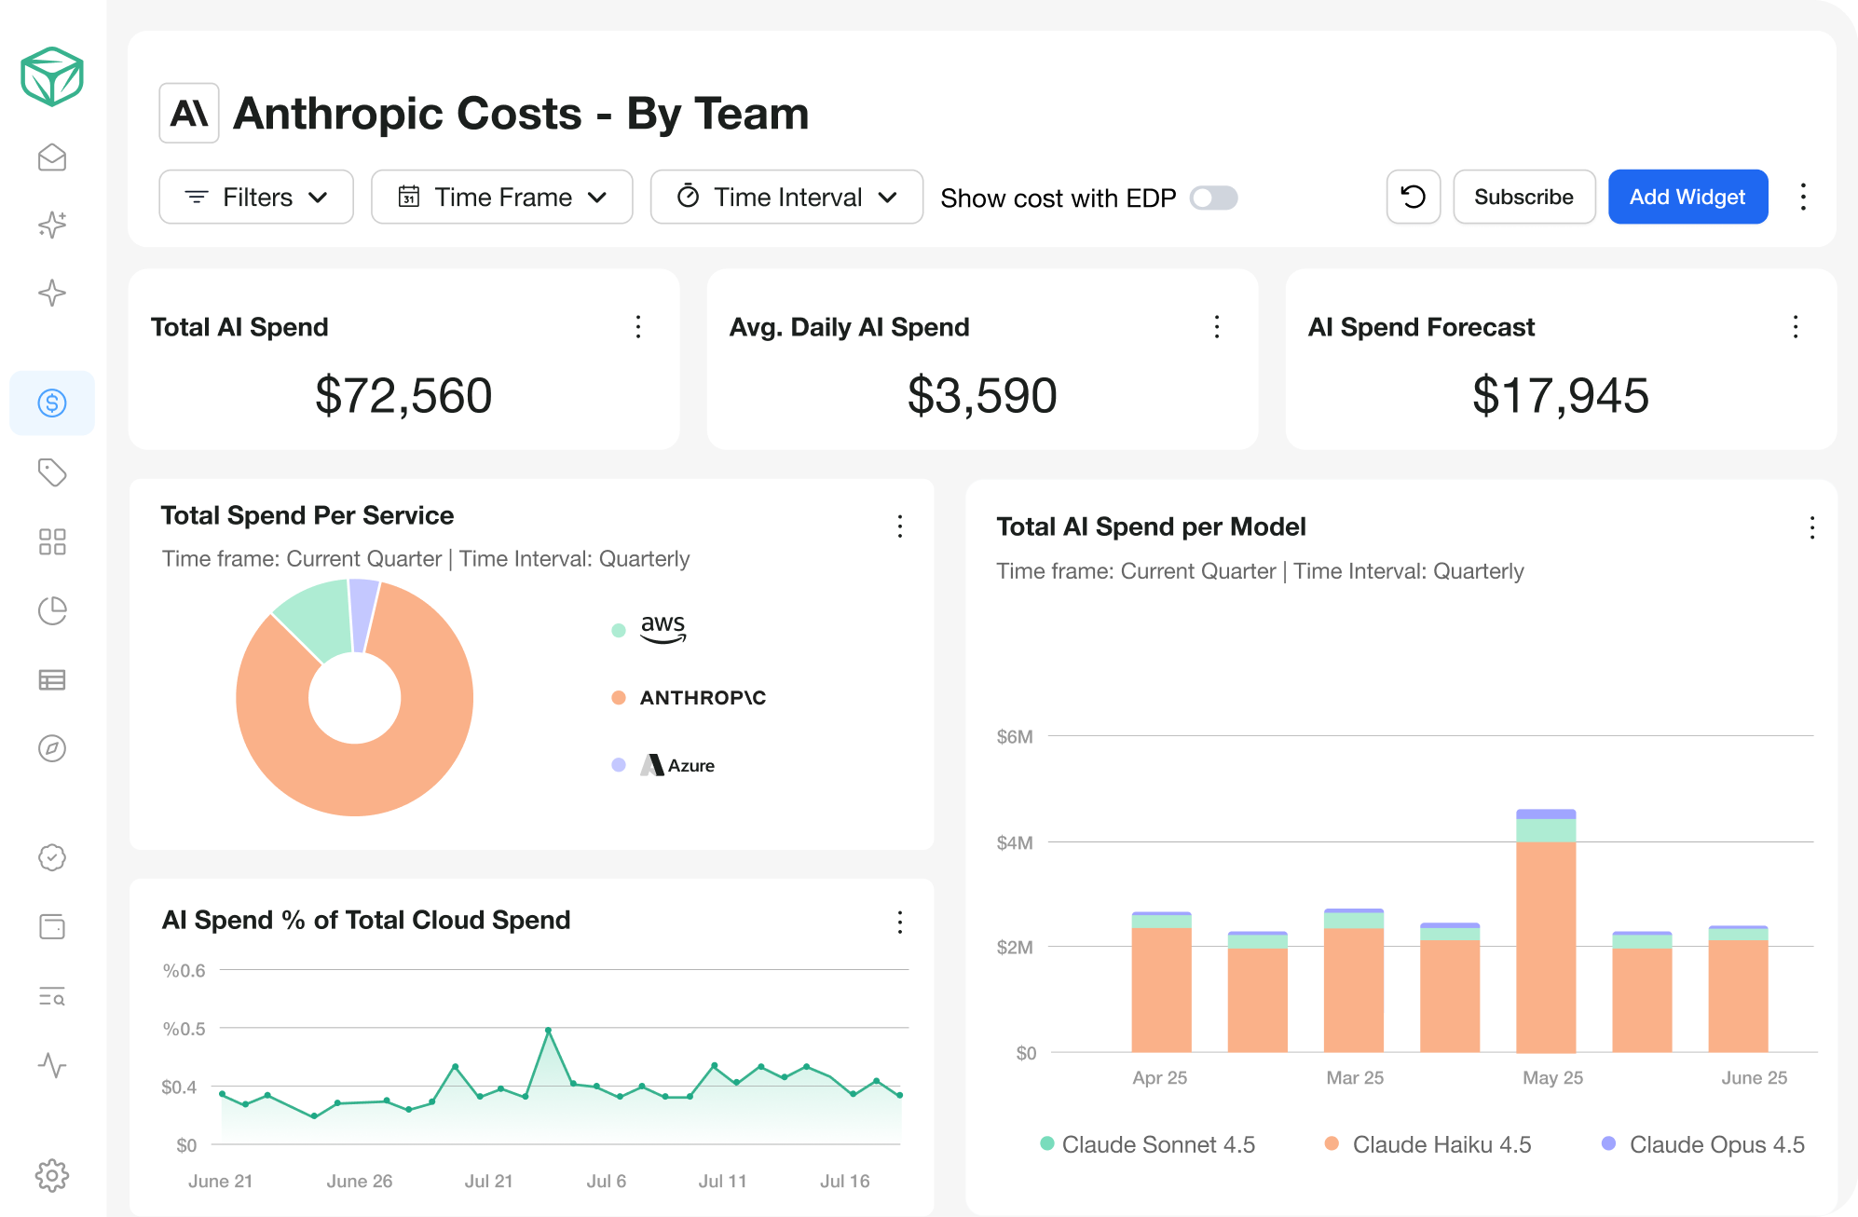Open the Time Interval dropdown
The image size is (1858, 1217).
point(786,197)
